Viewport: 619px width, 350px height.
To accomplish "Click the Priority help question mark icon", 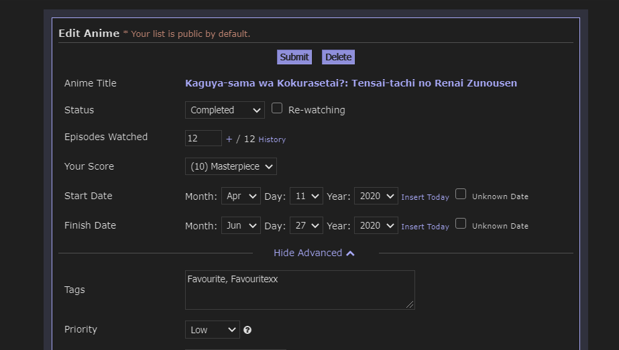I will click(x=247, y=330).
